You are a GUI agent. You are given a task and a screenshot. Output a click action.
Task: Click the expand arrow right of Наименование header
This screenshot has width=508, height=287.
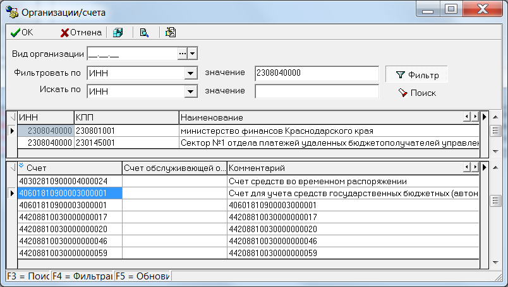coord(483,117)
